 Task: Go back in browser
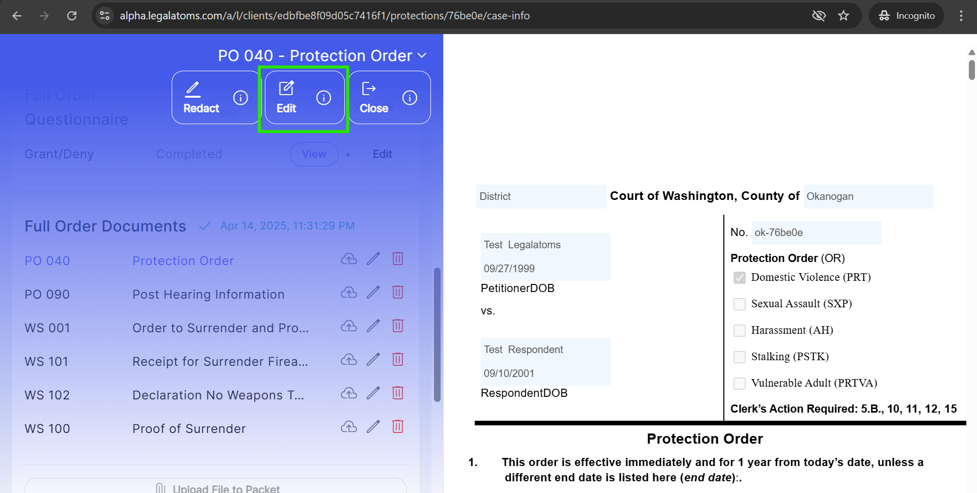point(17,16)
